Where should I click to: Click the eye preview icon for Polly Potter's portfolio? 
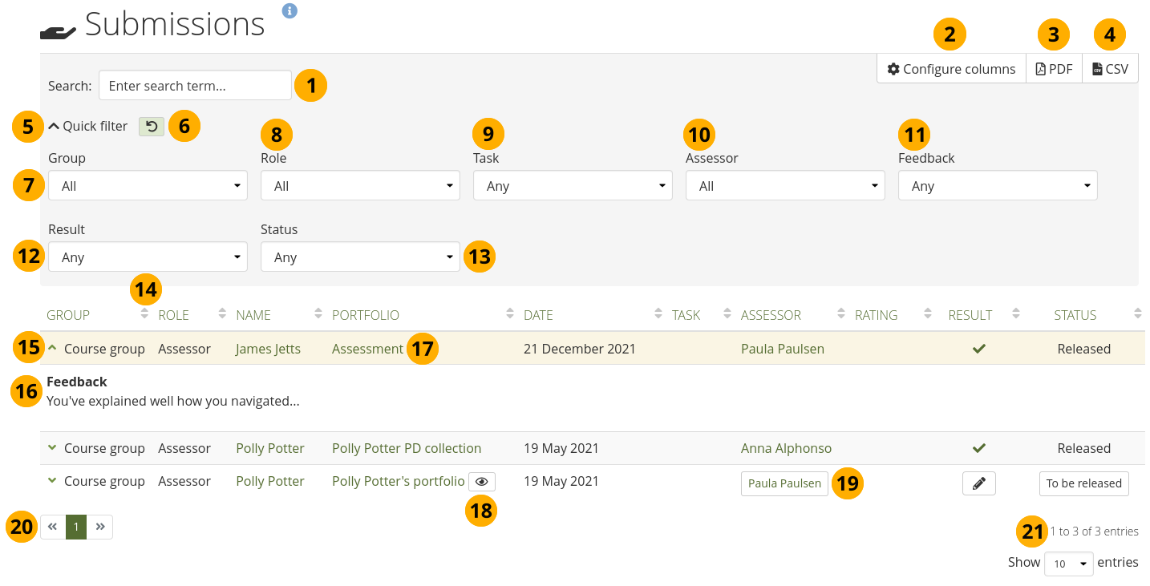(x=481, y=482)
